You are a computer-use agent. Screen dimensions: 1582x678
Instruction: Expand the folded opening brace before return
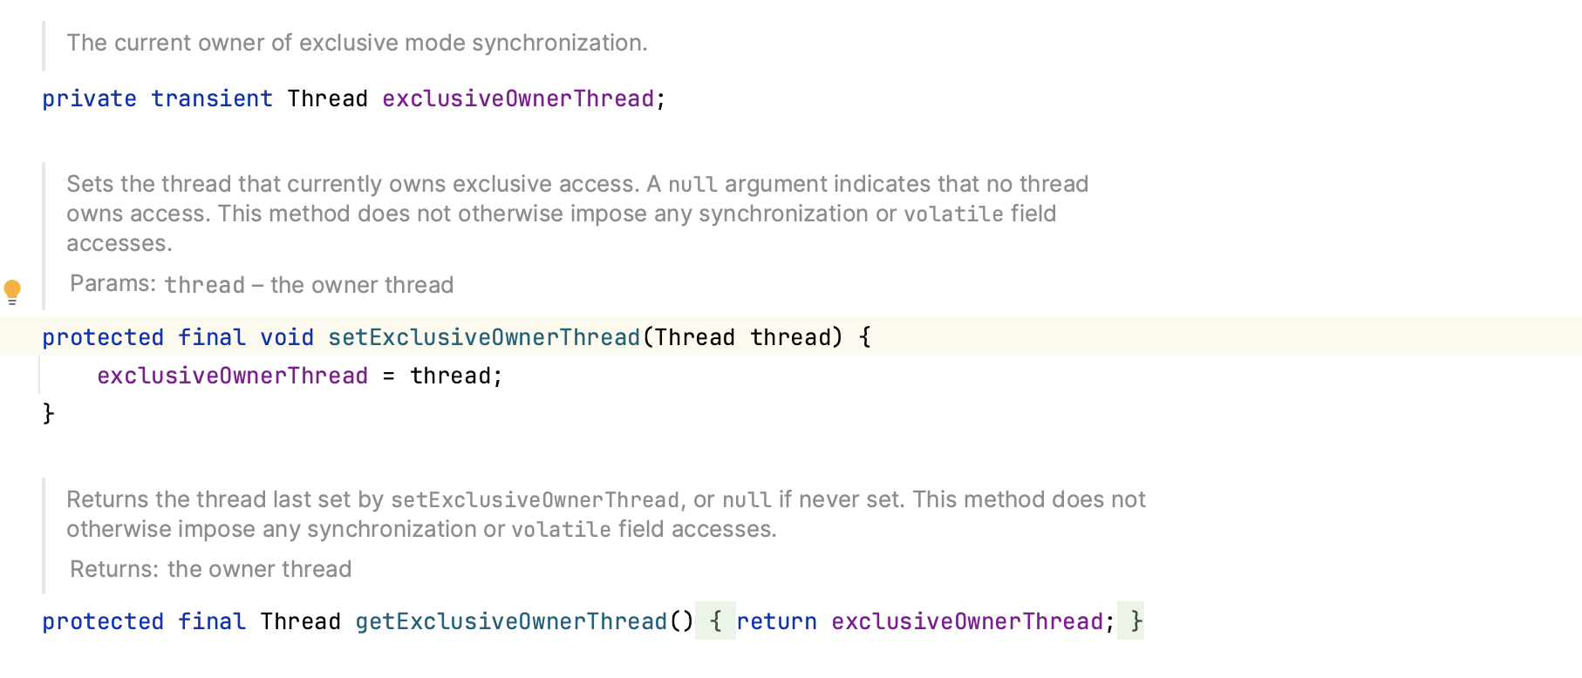pos(715,621)
